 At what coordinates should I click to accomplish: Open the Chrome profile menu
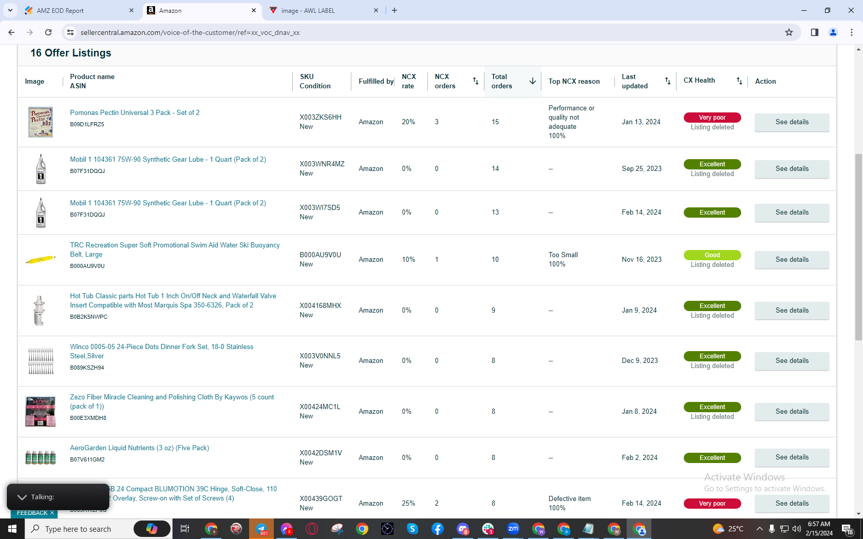click(833, 32)
